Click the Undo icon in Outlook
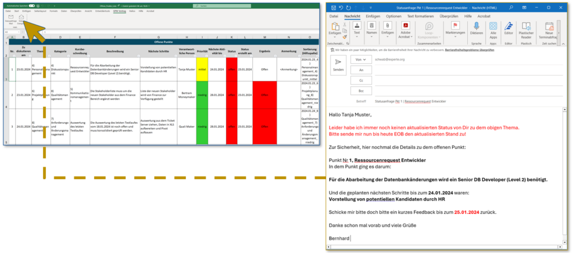This screenshot has height=253, width=573. point(341,7)
